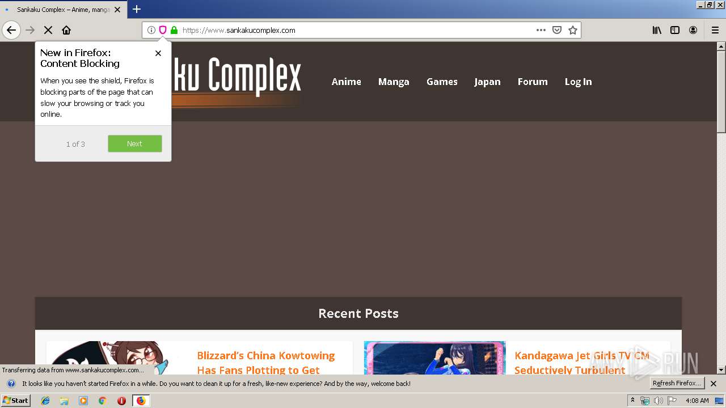Open the Manga menu item
The image size is (726, 408).
[394, 82]
